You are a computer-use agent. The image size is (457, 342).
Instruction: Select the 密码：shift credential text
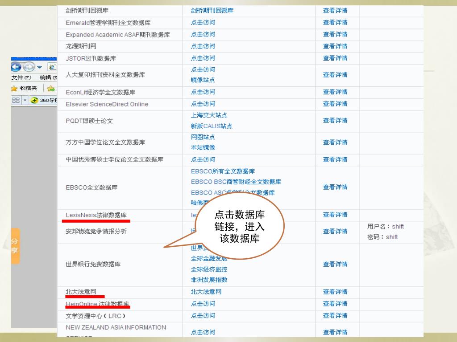[382, 237]
